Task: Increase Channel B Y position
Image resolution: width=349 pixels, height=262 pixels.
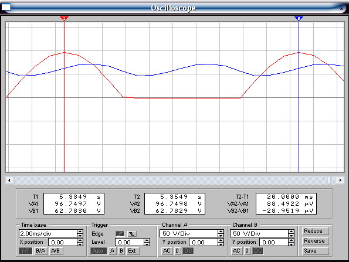Action: click(x=291, y=240)
